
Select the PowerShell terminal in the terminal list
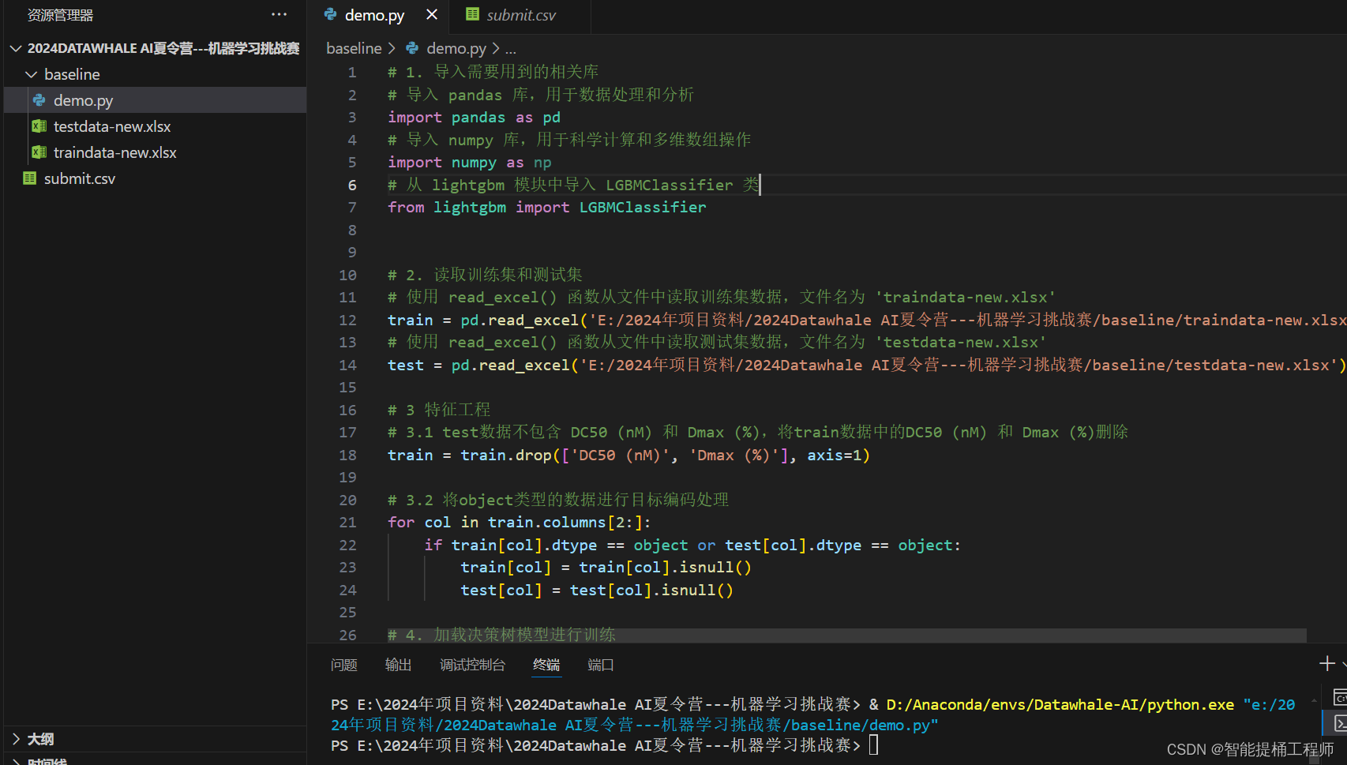(x=1339, y=722)
